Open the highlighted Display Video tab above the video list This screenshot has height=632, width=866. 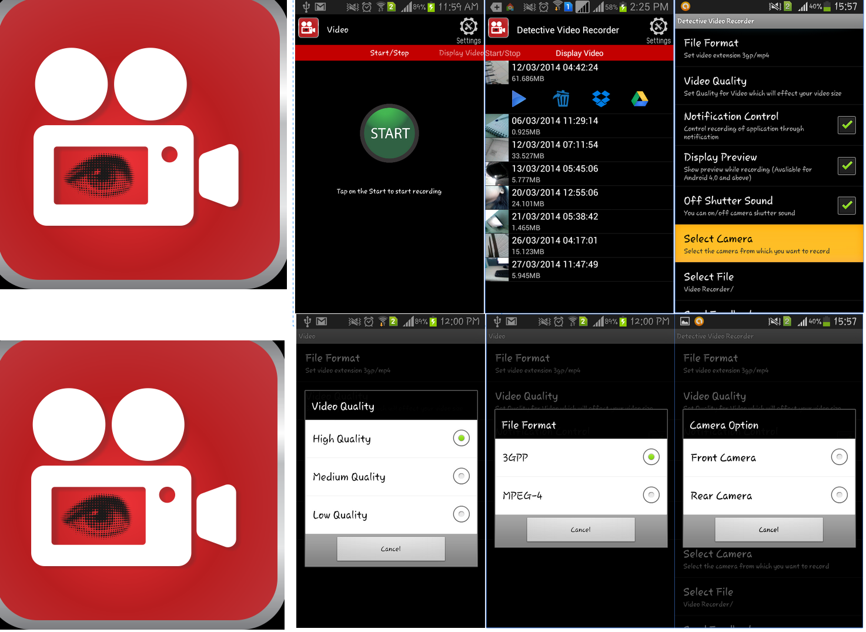tap(580, 53)
